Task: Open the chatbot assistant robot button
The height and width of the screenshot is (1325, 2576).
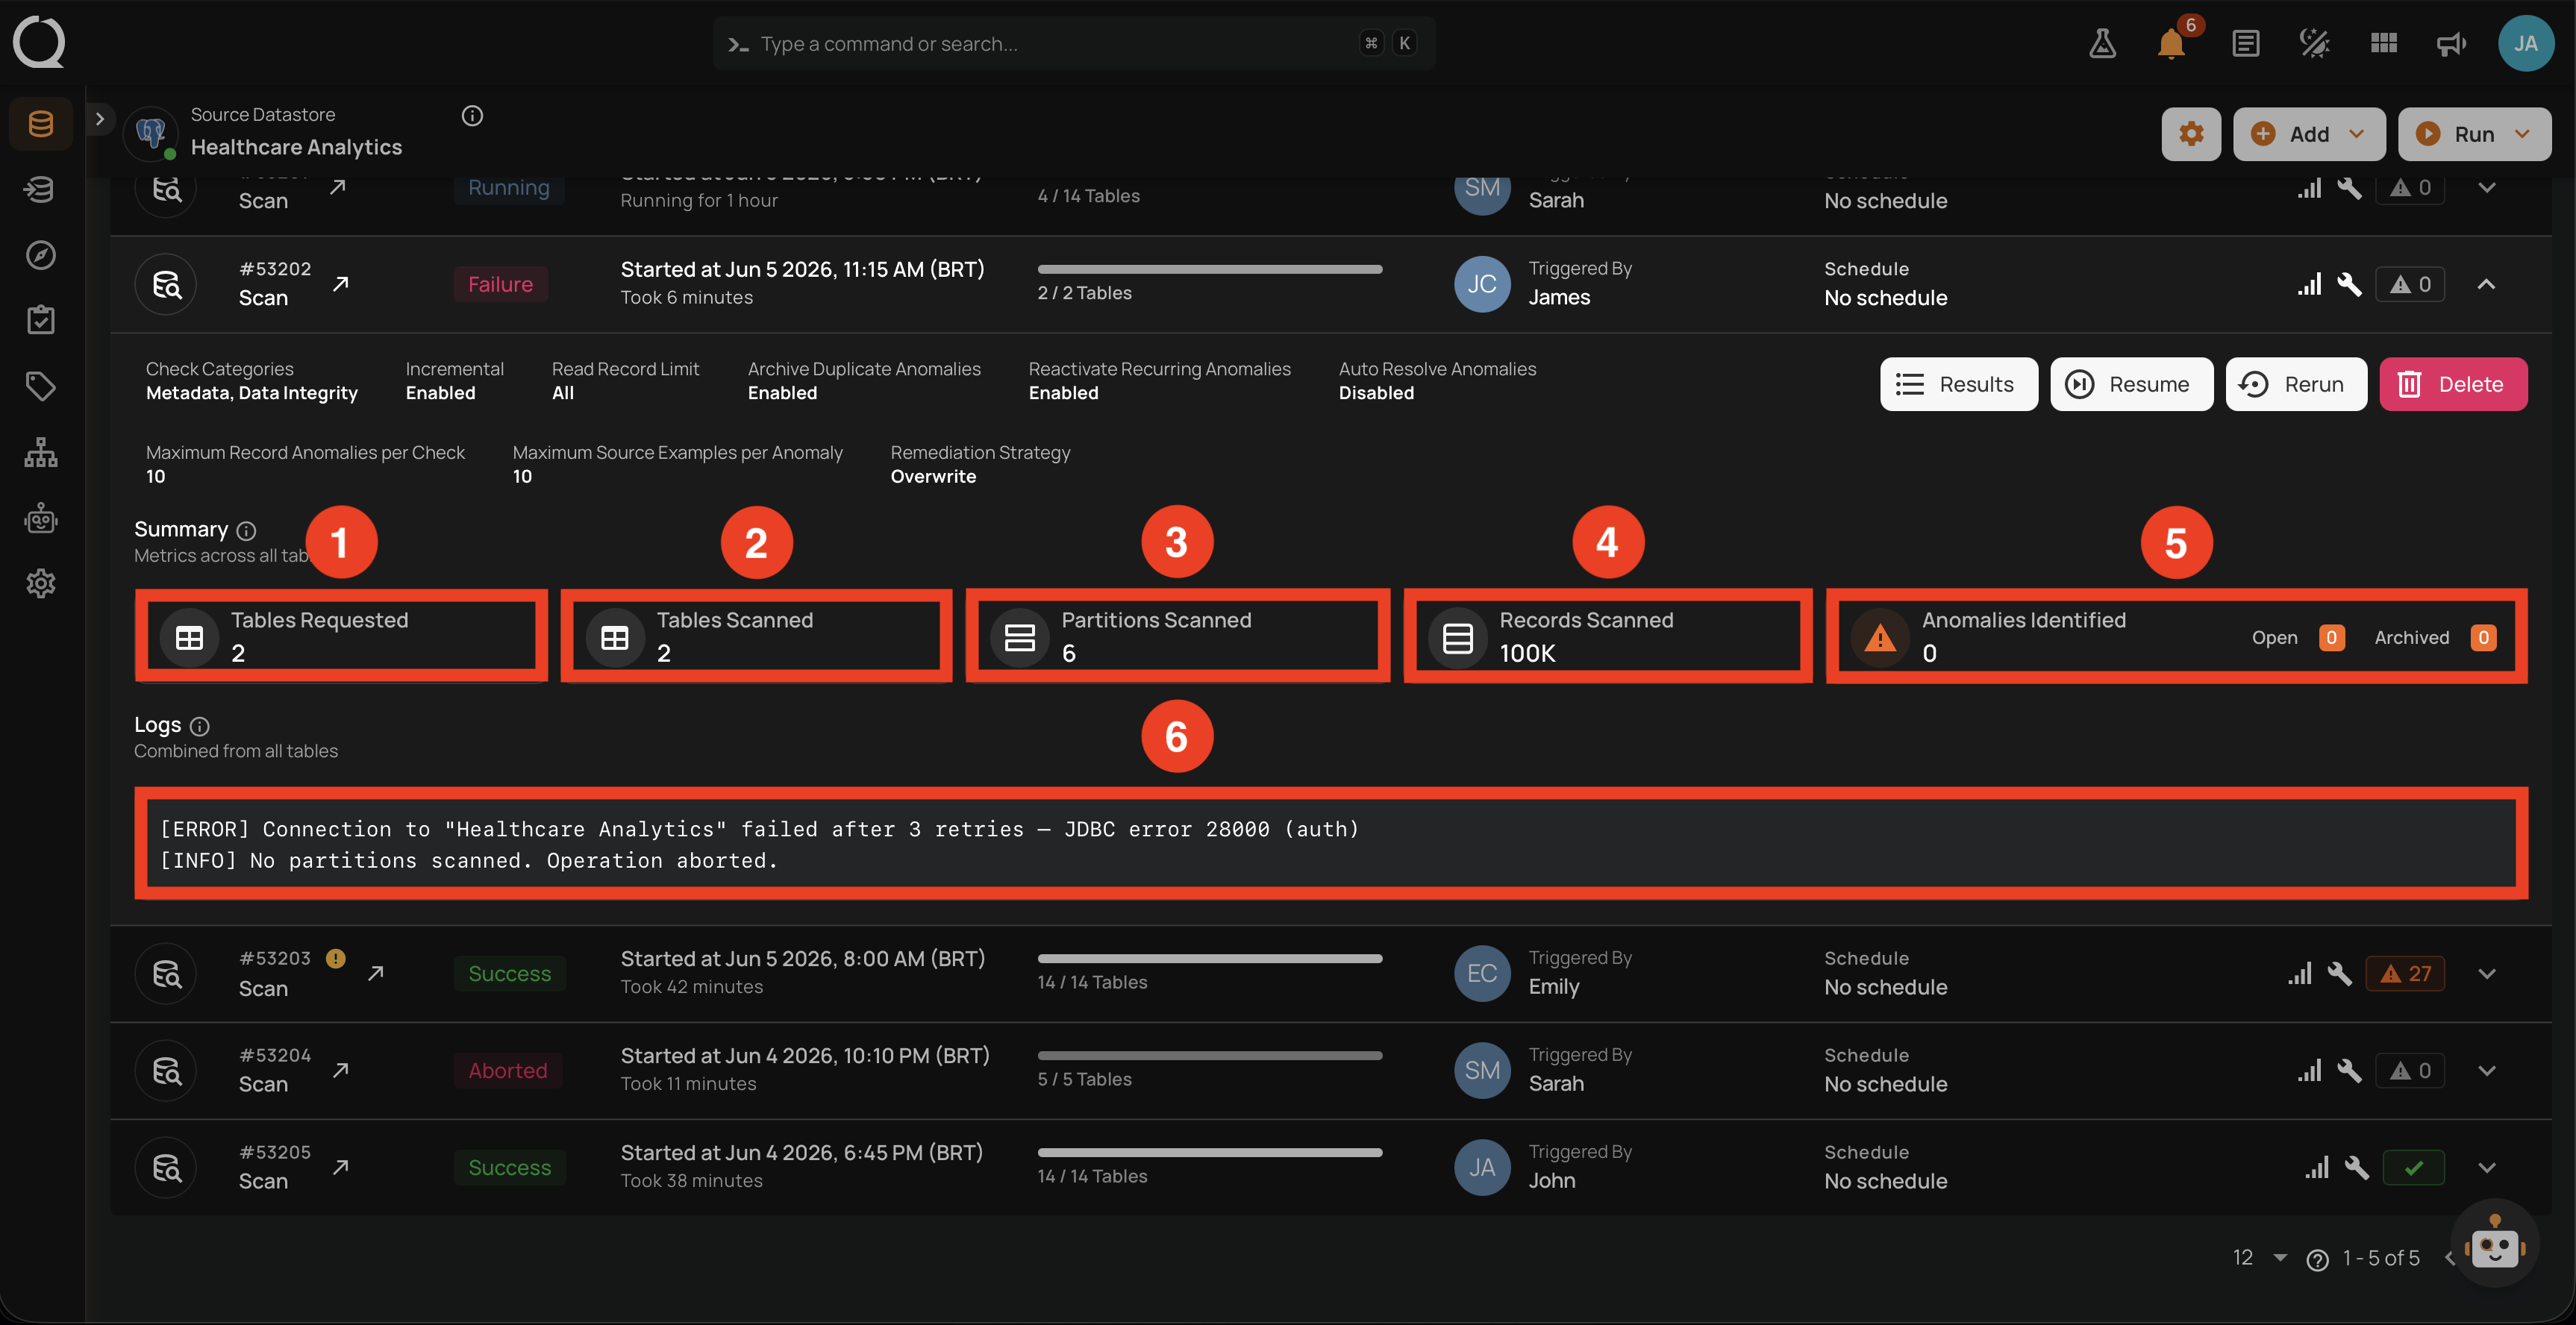Action: 2494,1243
